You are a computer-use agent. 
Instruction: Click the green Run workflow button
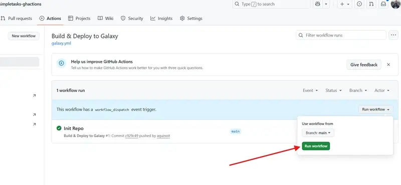click(x=316, y=146)
